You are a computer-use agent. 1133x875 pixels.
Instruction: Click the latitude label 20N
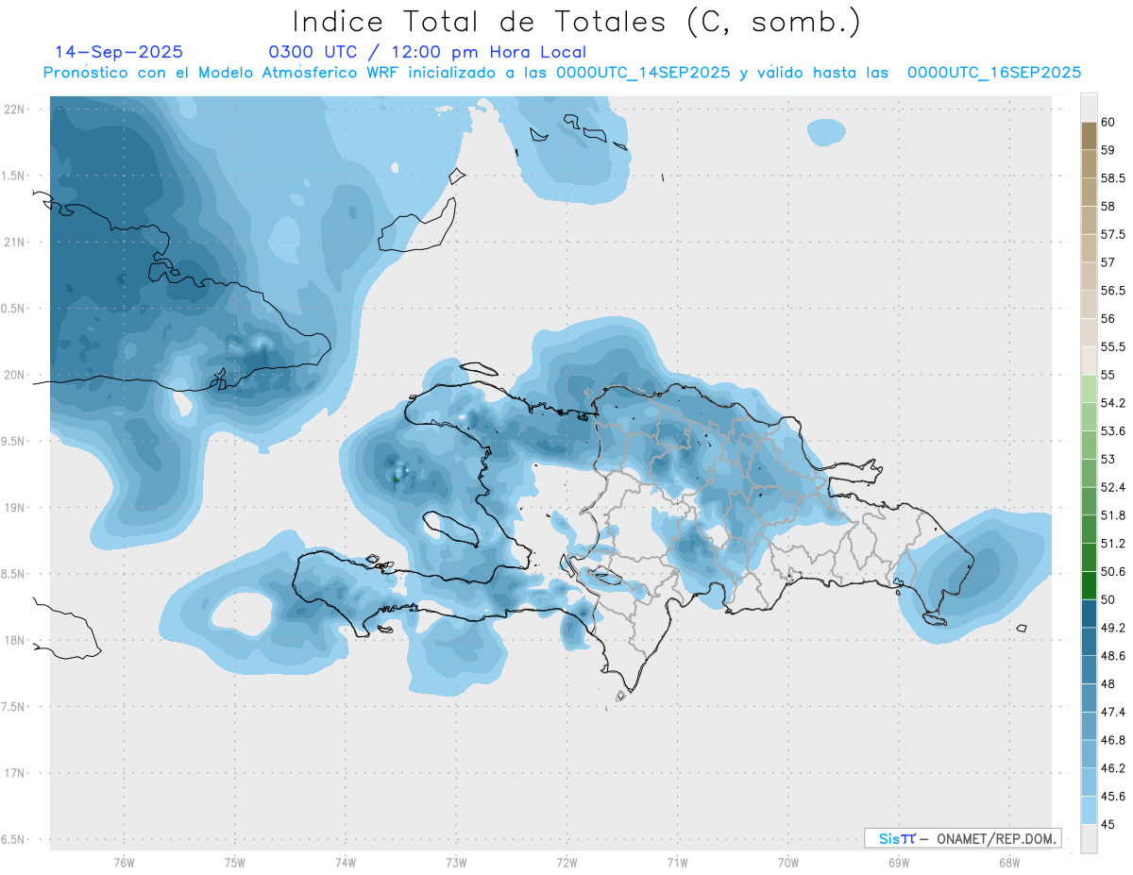click(x=15, y=375)
